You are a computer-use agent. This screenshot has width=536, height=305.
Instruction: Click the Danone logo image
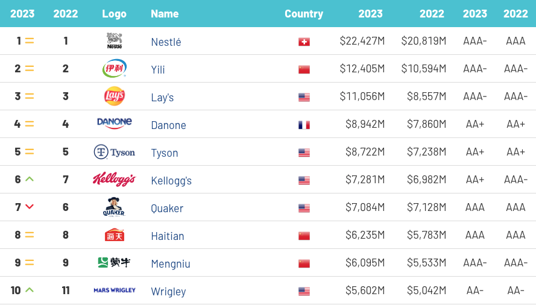pos(115,123)
